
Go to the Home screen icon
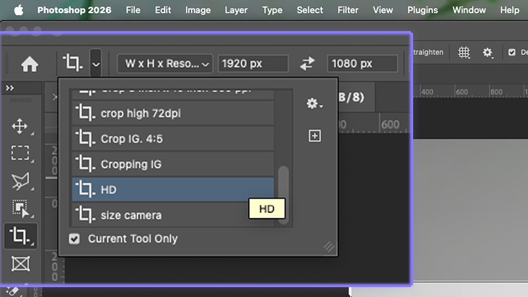tap(30, 64)
